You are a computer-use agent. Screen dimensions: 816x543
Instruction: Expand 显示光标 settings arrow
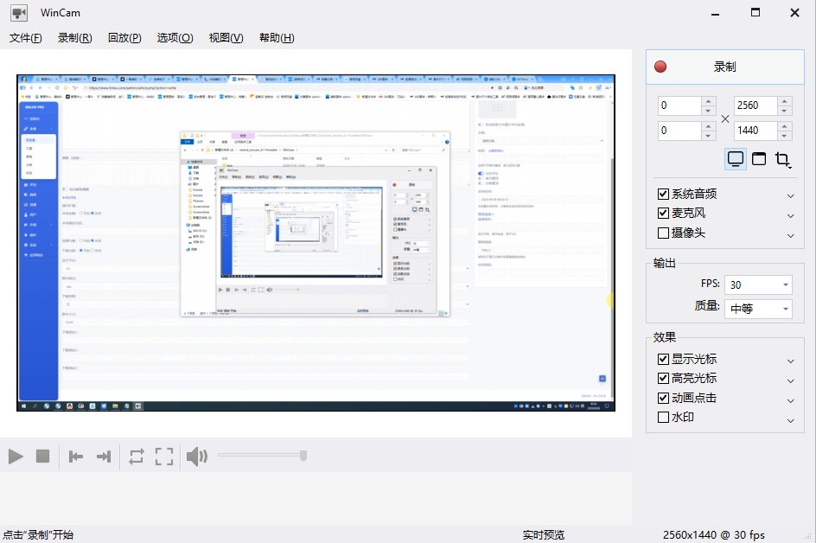[790, 361]
